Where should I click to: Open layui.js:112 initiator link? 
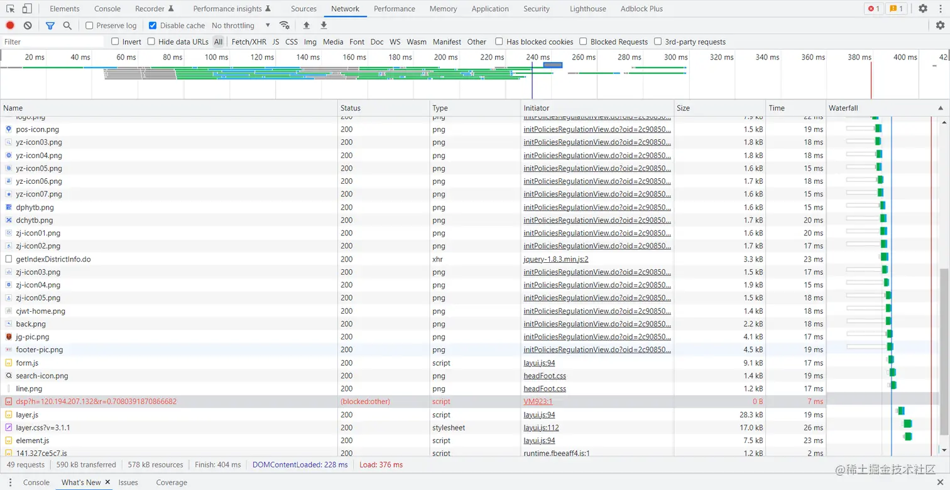542,427
